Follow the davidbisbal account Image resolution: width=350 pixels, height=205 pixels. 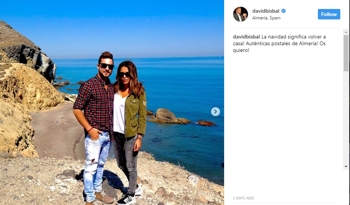[329, 14]
